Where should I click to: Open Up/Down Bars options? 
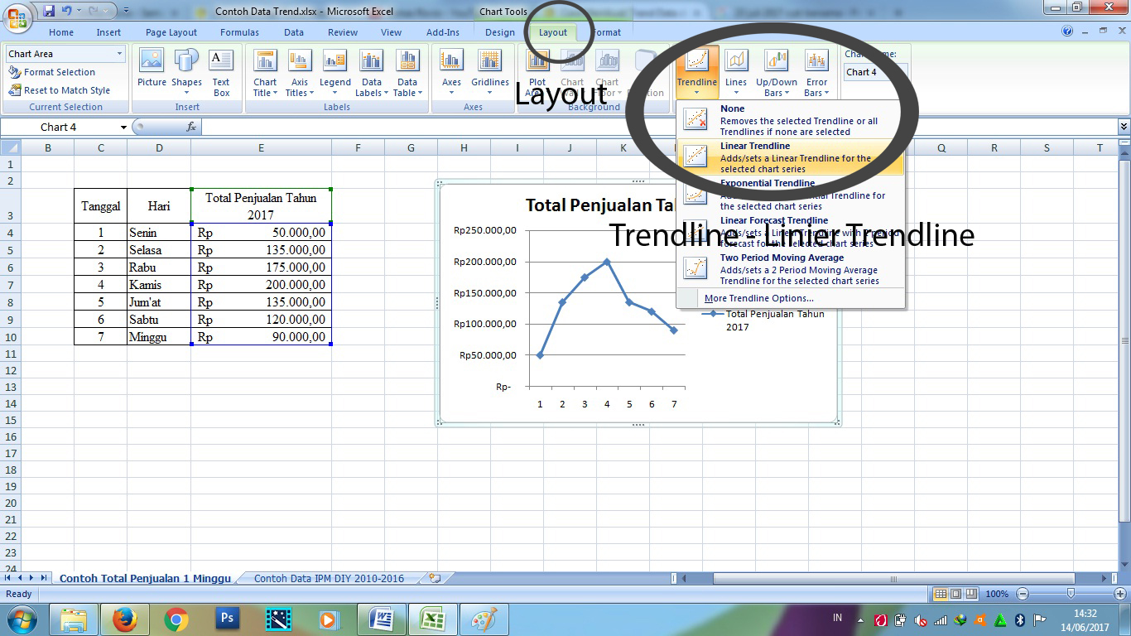pyautogui.click(x=777, y=73)
